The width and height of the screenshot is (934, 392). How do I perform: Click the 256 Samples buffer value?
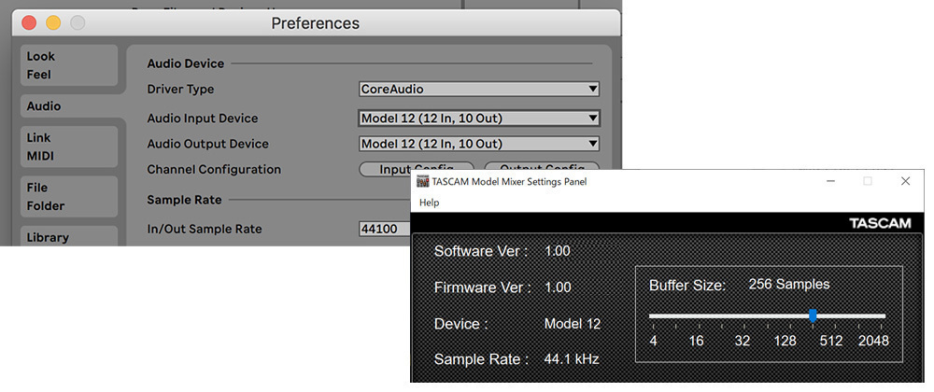point(789,285)
